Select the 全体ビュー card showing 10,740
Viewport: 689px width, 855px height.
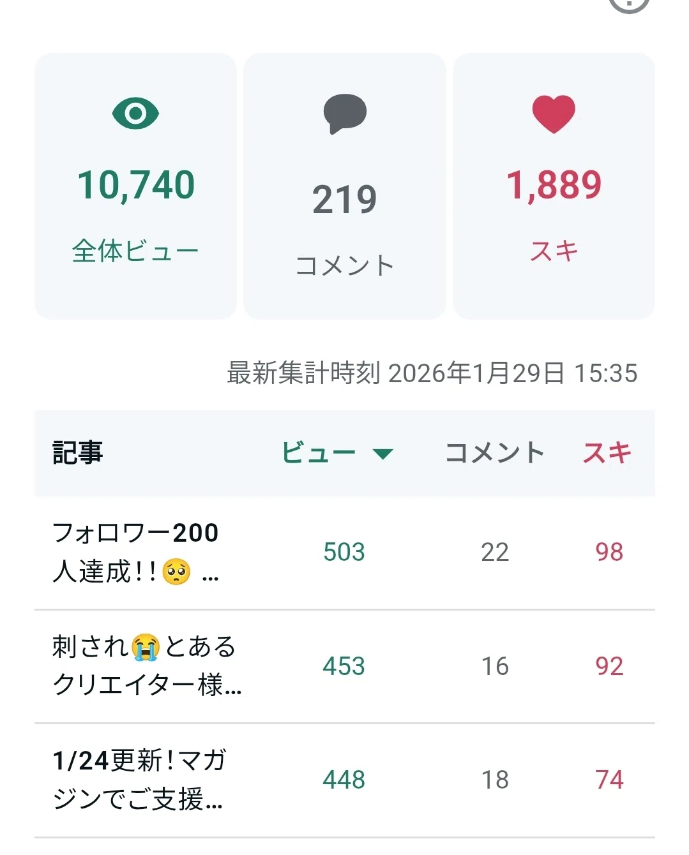tap(135, 186)
